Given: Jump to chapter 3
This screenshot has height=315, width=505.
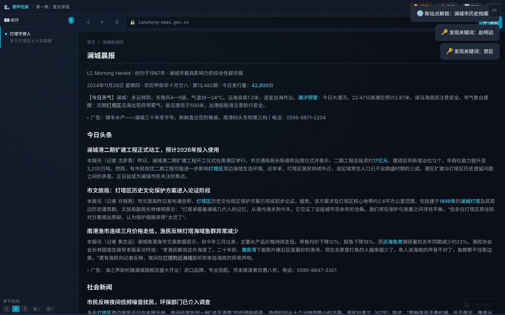Looking at the screenshot, I should coord(25,309).
